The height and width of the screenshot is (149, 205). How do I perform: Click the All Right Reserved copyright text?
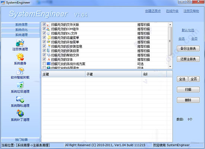(x=105, y=145)
